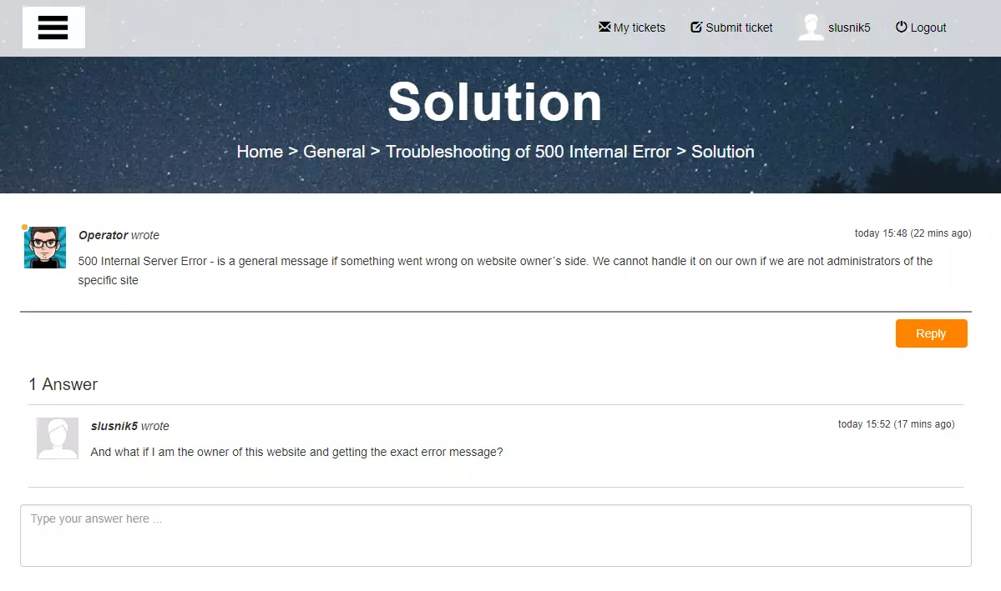Click the My tickets envelope icon
This screenshot has height=591, width=1001.
(603, 27)
